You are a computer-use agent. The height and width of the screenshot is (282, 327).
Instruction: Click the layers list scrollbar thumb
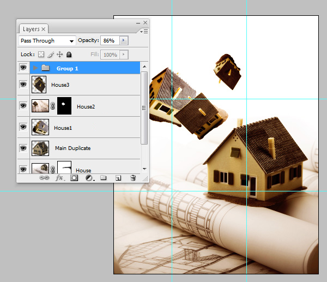click(144, 107)
